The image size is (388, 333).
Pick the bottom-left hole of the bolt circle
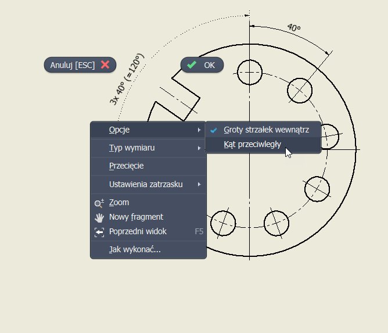click(x=222, y=222)
